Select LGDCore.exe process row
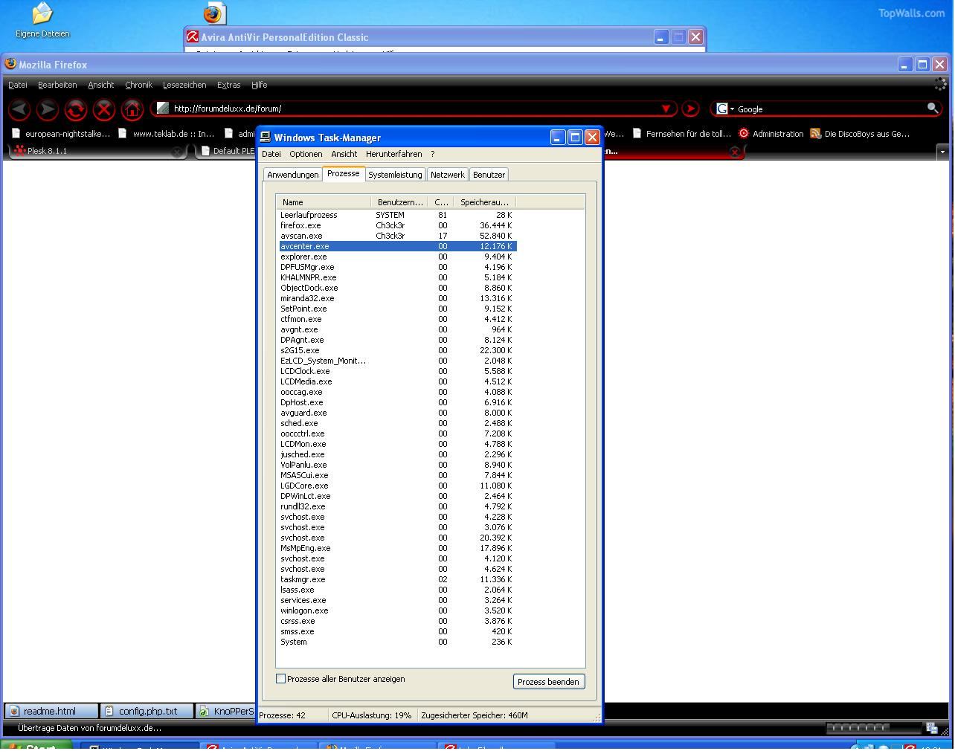The height and width of the screenshot is (754, 955). pyautogui.click(x=397, y=486)
